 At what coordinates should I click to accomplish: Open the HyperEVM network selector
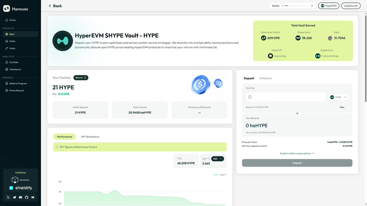329,6
